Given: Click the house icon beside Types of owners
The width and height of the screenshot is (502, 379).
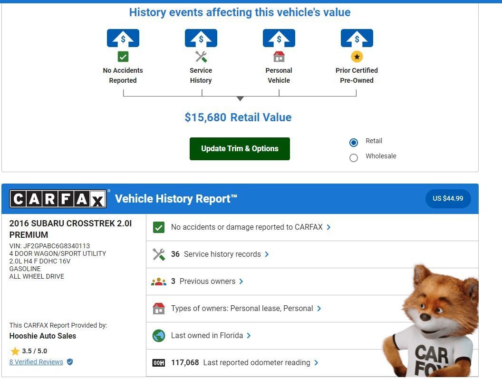Looking at the screenshot, I should click(x=159, y=309).
